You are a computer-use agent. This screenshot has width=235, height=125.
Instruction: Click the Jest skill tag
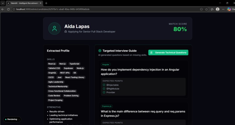pos(59,77)
